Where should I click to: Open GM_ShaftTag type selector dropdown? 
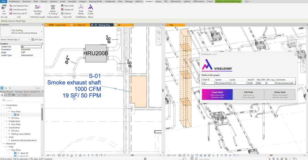(x=42, y=32)
